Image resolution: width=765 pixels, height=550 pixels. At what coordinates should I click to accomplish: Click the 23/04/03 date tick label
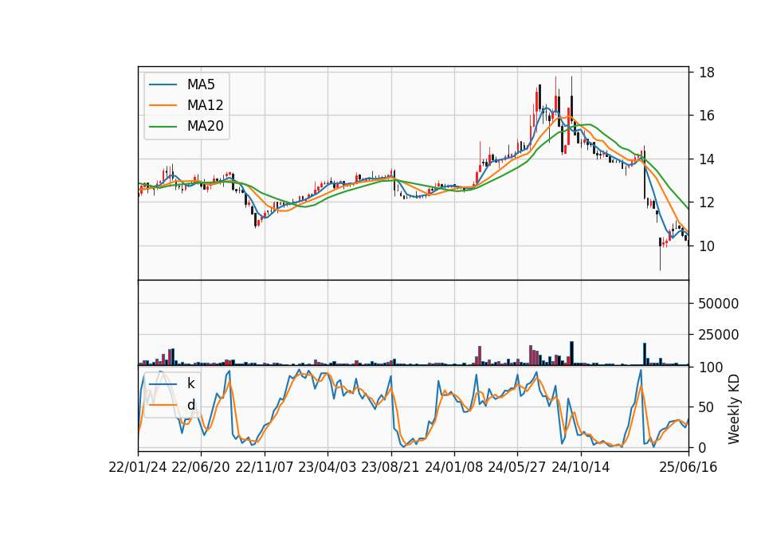click(x=328, y=467)
